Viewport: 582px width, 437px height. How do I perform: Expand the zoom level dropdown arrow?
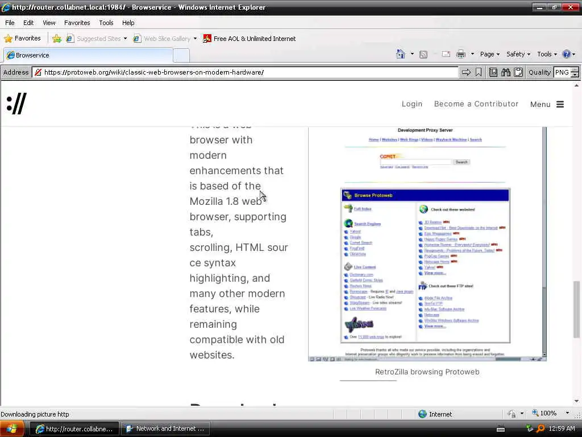[567, 413]
